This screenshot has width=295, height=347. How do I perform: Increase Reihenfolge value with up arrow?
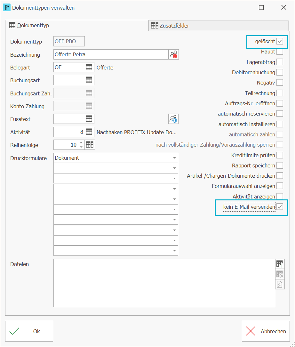[81, 143]
